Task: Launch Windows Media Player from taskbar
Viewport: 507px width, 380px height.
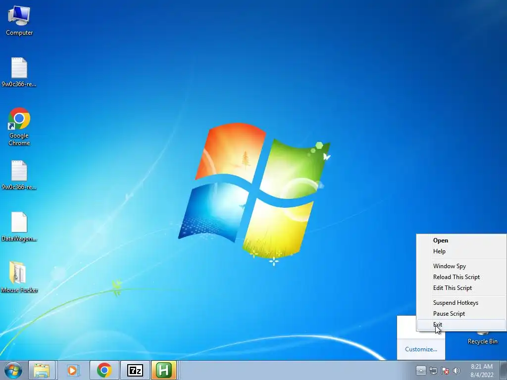Action: pyautogui.click(x=73, y=370)
